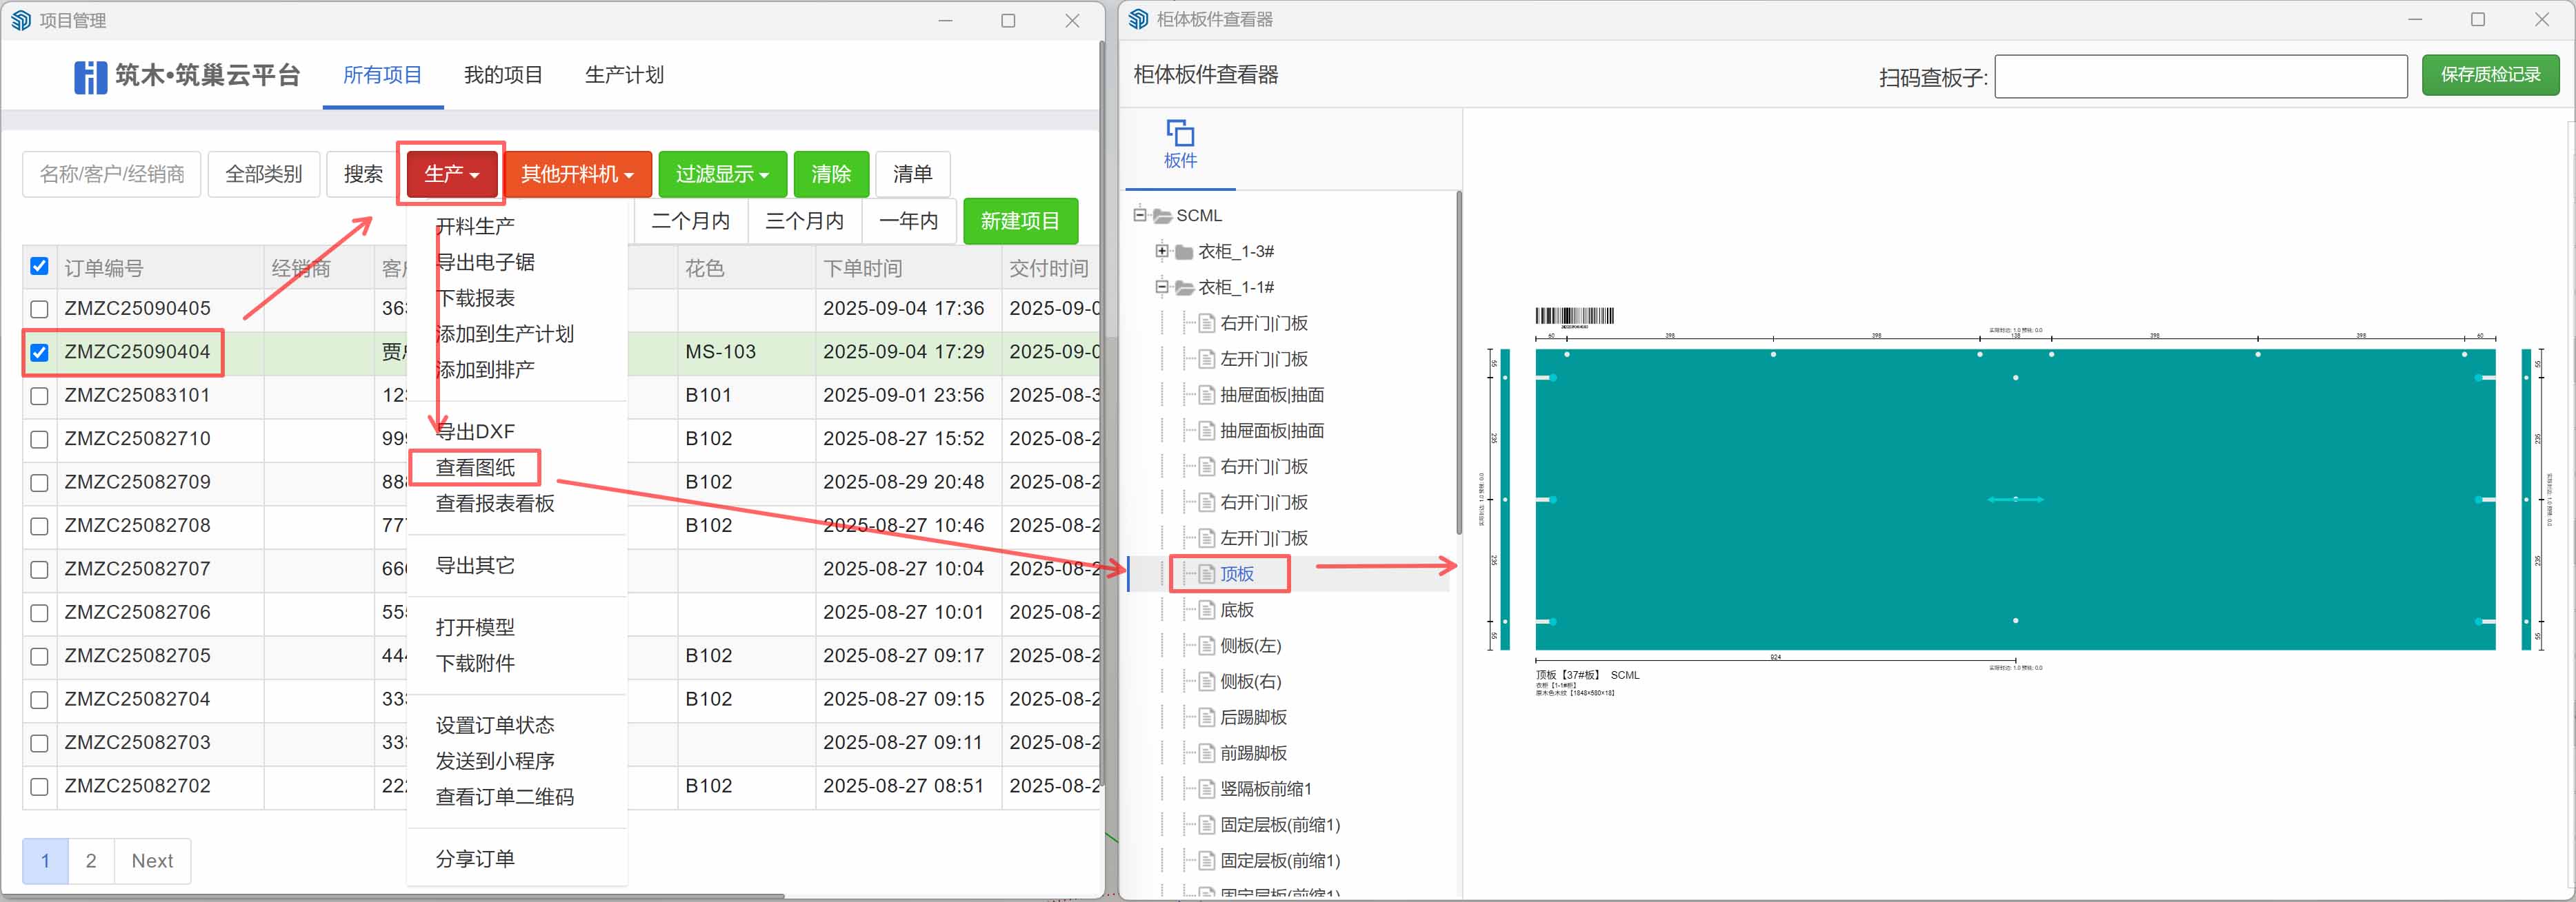Image resolution: width=2576 pixels, height=902 pixels.
Task: Click the 侧板(左) document icon
Action: [1207, 646]
